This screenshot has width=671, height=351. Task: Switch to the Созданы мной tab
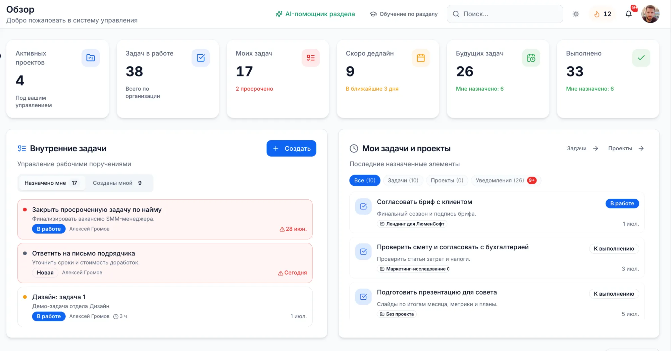tap(117, 183)
